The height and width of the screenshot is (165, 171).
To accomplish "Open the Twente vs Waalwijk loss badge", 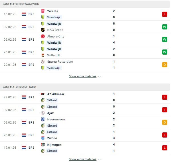I will tap(164, 14).
